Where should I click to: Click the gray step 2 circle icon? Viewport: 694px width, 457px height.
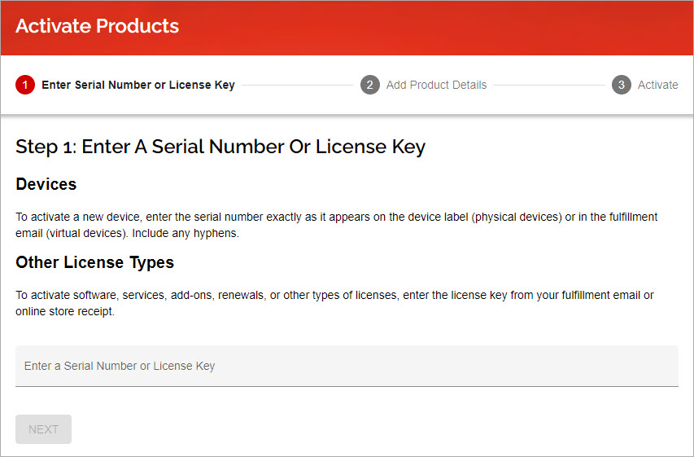pyautogui.click(x=370, y=85)
